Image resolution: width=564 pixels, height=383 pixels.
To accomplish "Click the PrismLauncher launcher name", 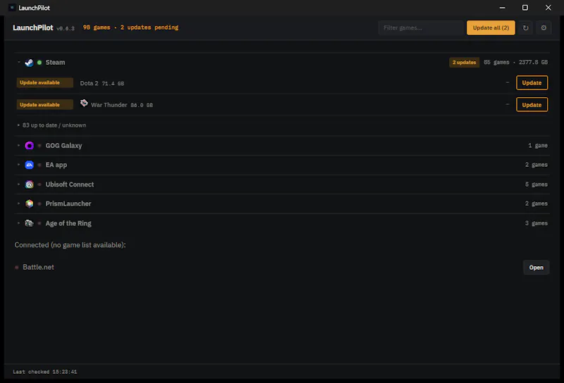I will pyautogui.click(x=68, y=203).
